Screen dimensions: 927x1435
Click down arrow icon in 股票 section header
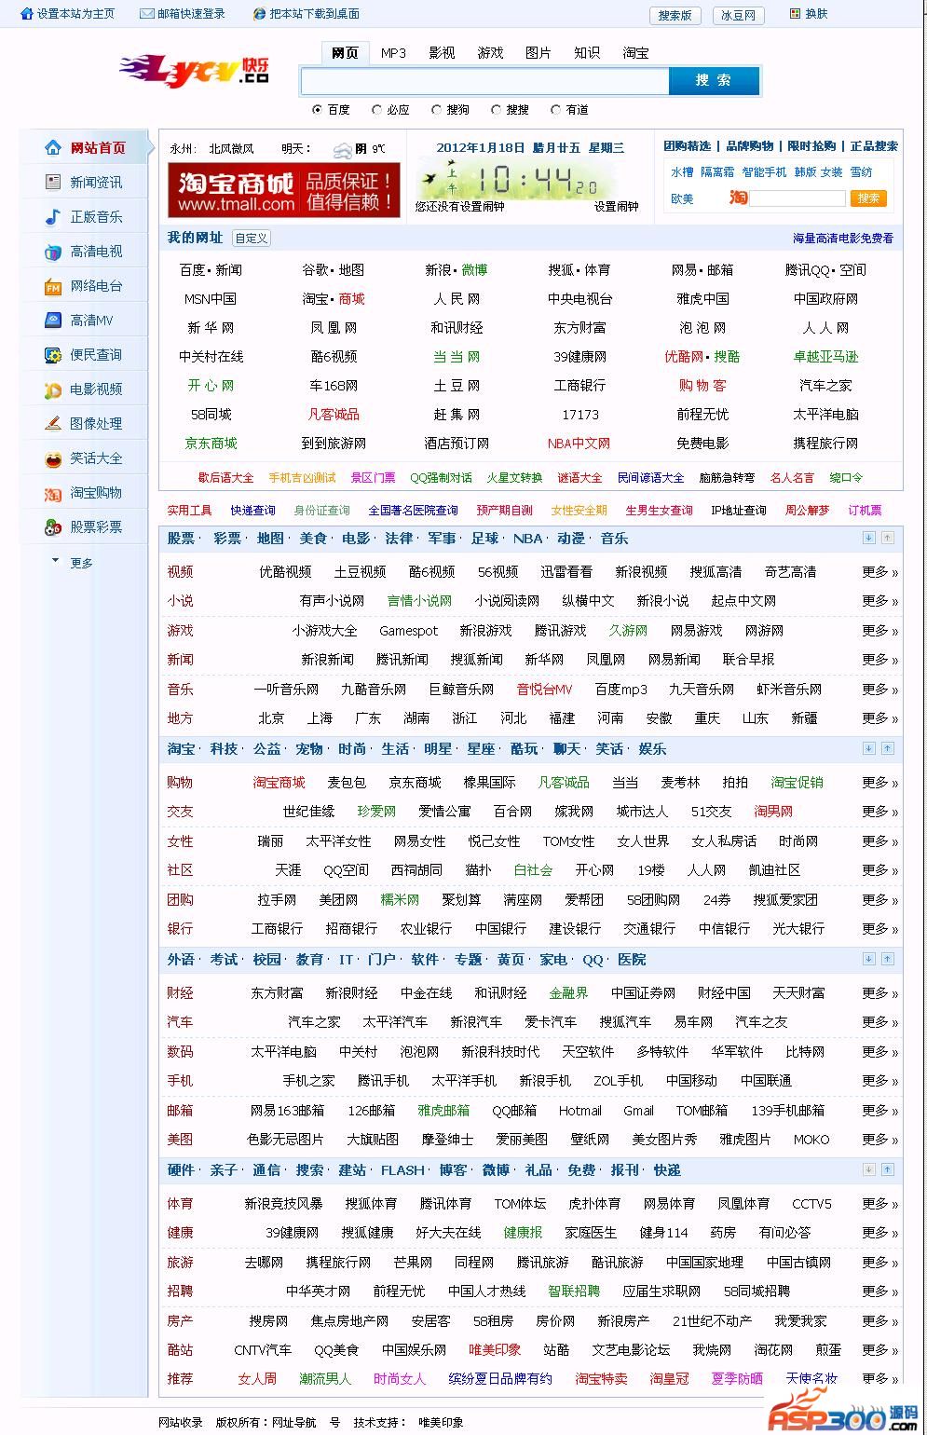coord(868,538)
